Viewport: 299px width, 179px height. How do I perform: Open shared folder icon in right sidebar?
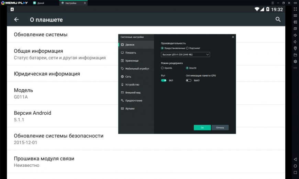pos(295,55)
